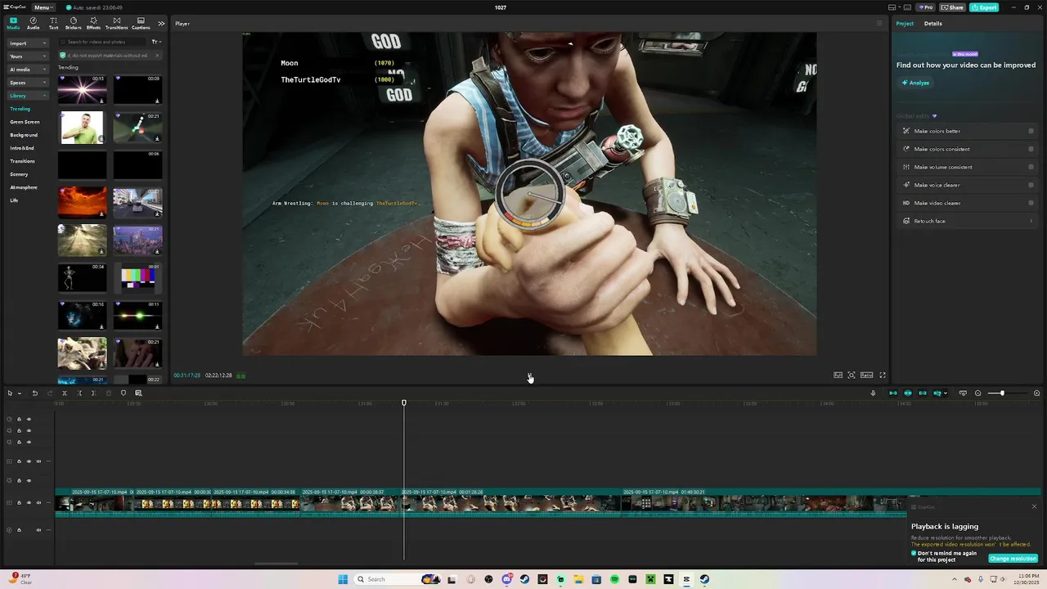This screenshot has width=1047, height=589.
Task: Toggle Don't remind me again checkbox
Action: pos(914,553)
